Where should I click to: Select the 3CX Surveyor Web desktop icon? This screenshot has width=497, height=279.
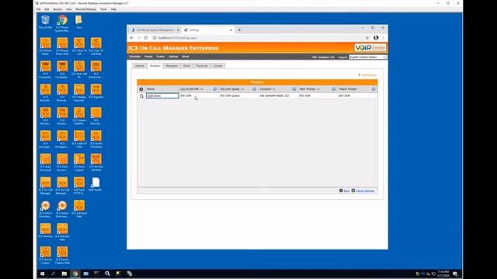(79, 208)
